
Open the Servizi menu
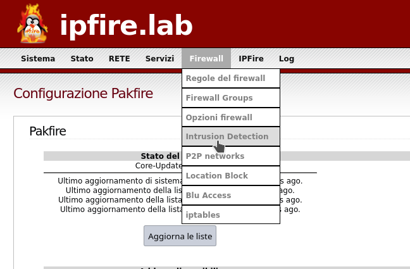(160, 59)
